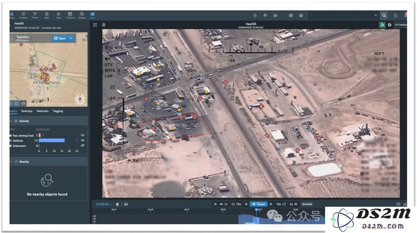The image size is (417, 233).
Task: Open the Browser tool
Action: pyautogui.click(x=24, y=15)
